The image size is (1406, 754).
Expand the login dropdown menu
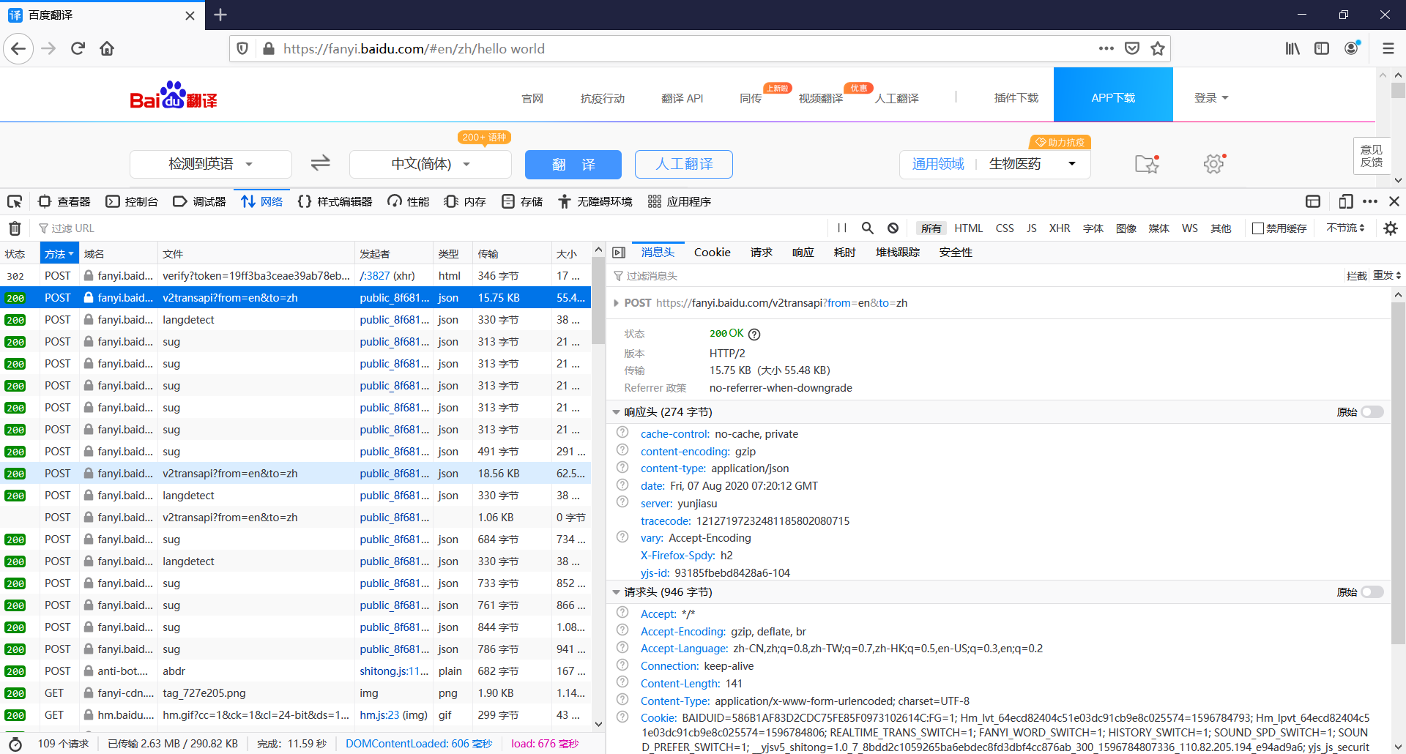1211,98
